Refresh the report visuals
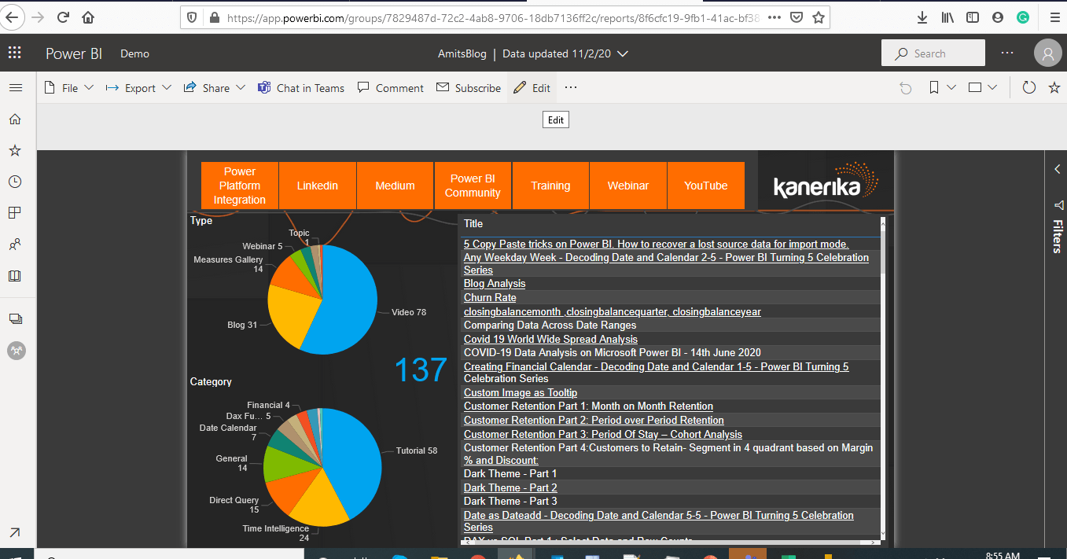Screen dimensions: 1067x559 click(x=1028, y=87)
